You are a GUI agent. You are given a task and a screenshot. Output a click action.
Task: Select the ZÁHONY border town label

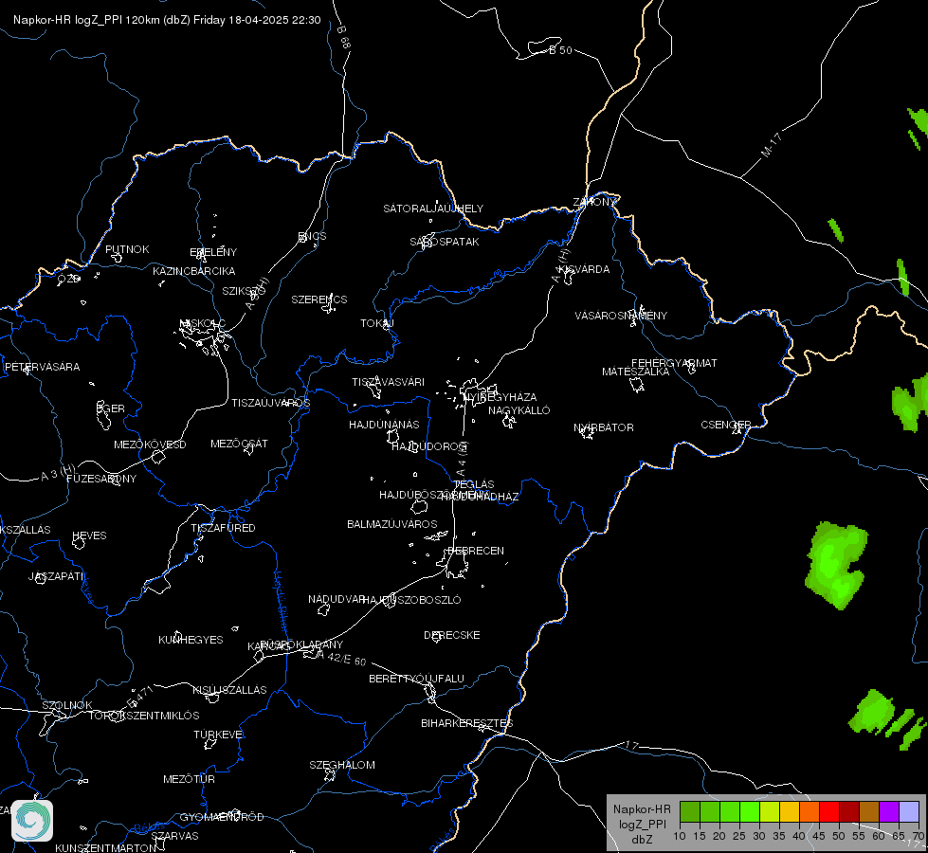click(594, 202)
